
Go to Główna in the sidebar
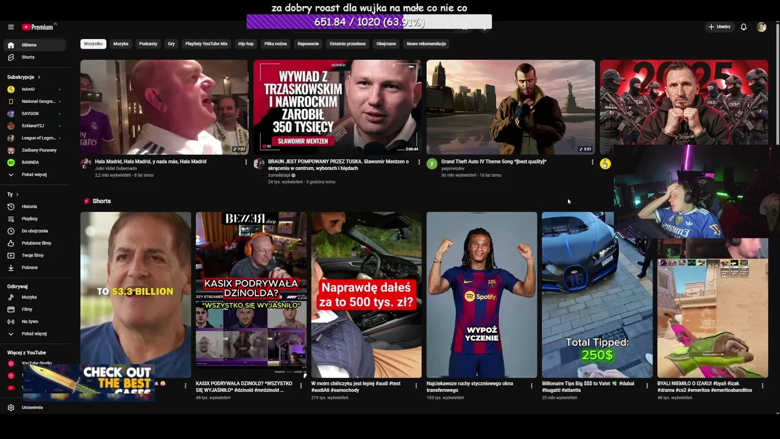coord(36,45)
